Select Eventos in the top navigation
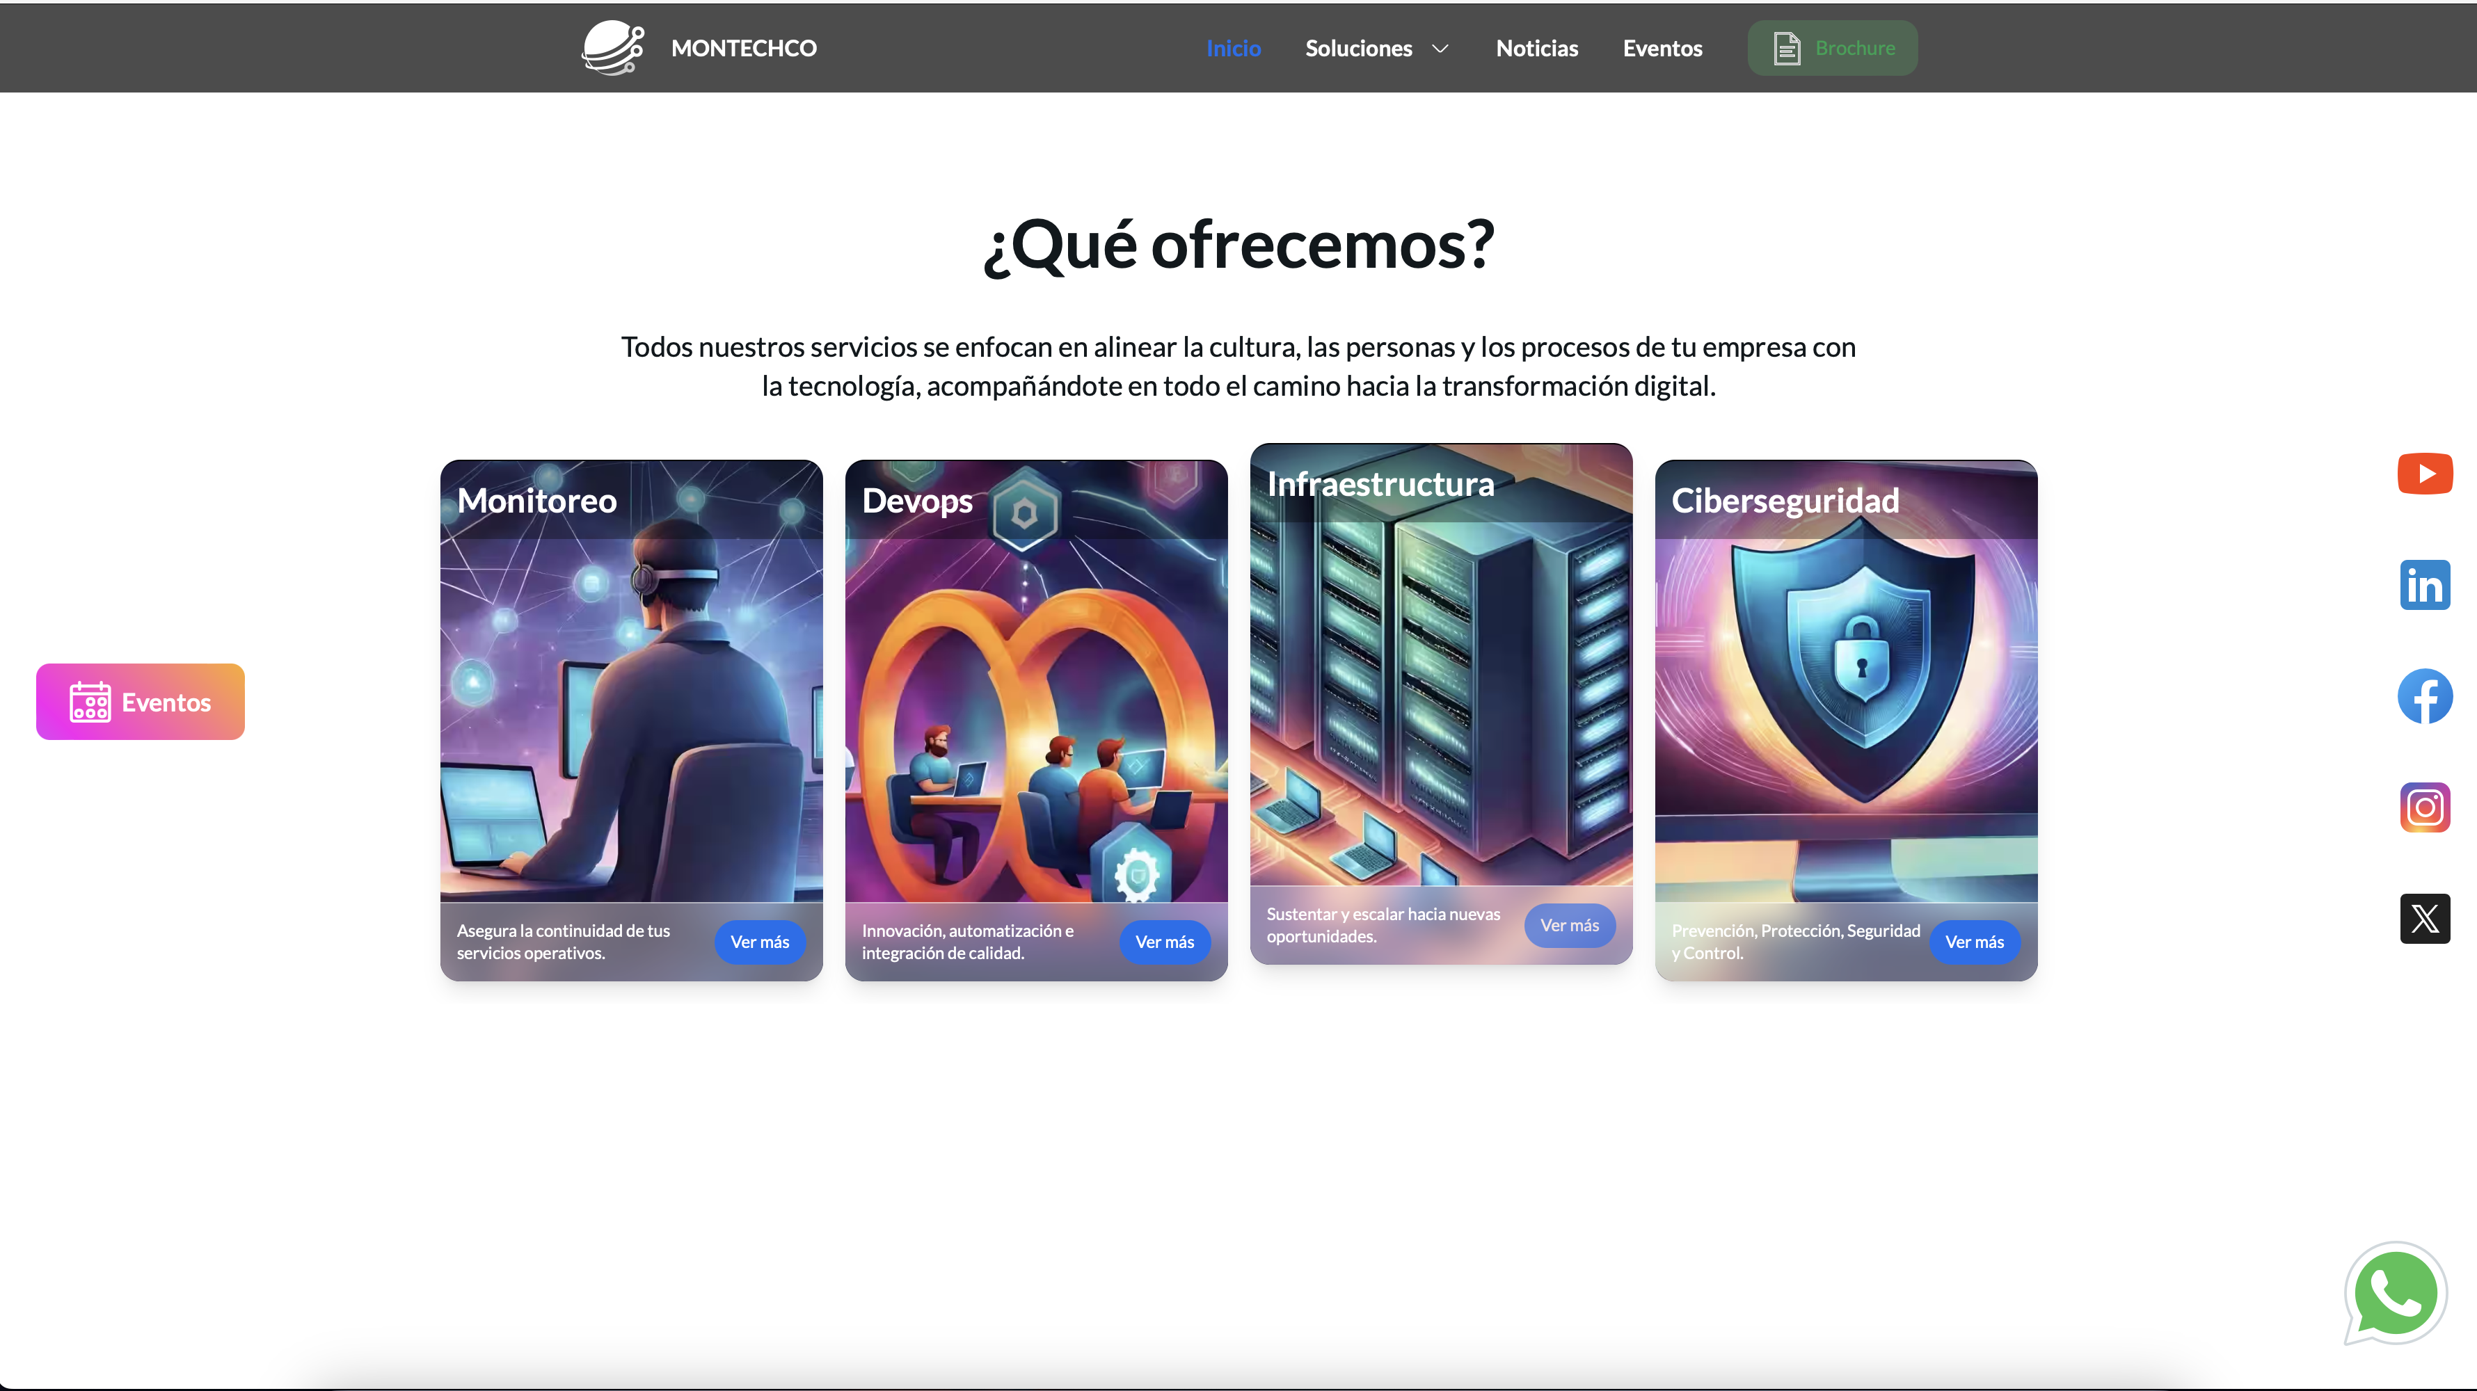The width and height of the screenshot is (2477, 1391). [x=1662, y=48]
